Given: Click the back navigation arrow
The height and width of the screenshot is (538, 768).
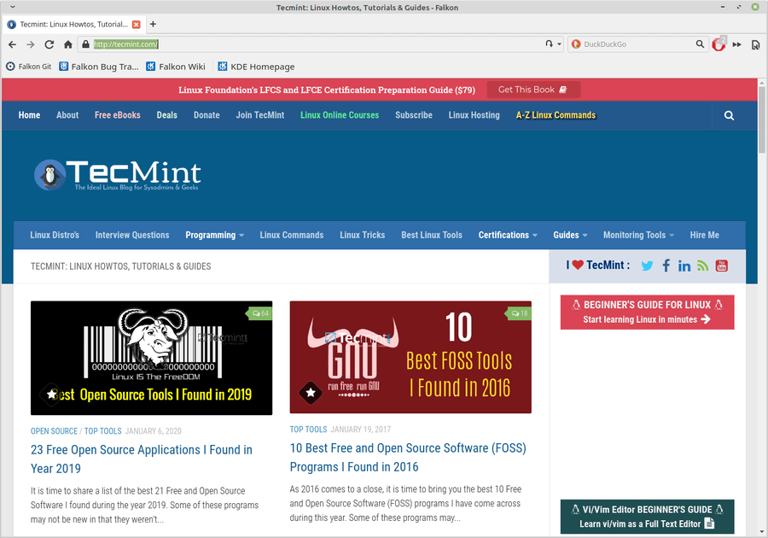Looking at the screenshot, I should pos(12,44).
